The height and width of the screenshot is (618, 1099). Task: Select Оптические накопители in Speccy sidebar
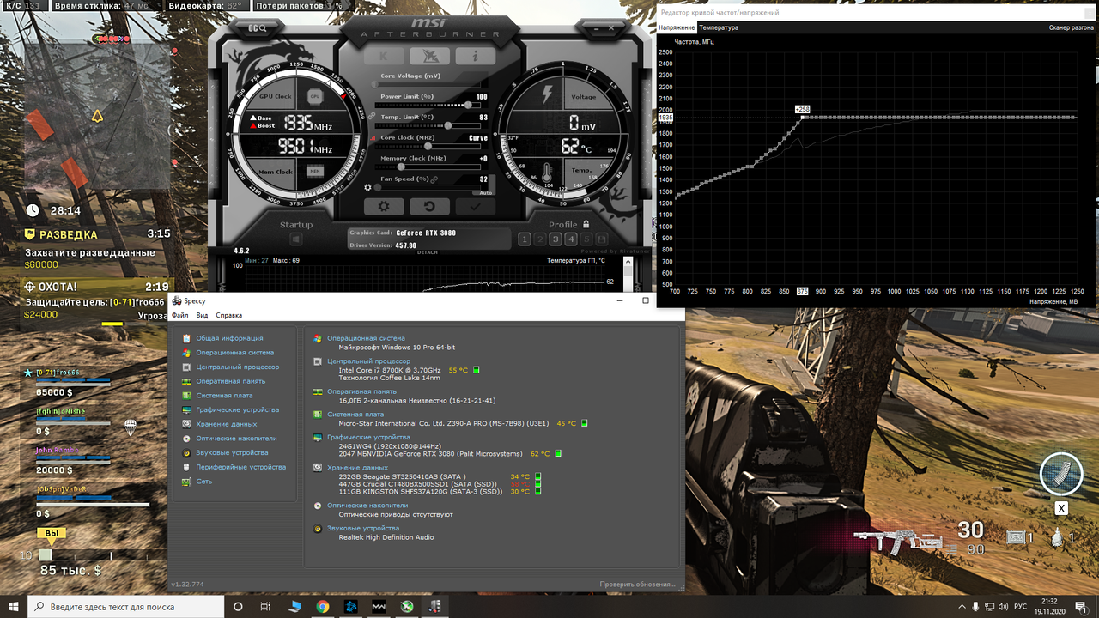[236, 439]
